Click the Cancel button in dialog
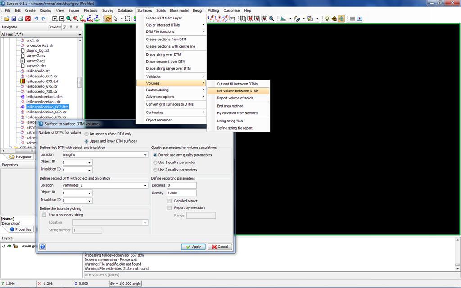Viewport: 461px width, 288px height. point(220,247)
